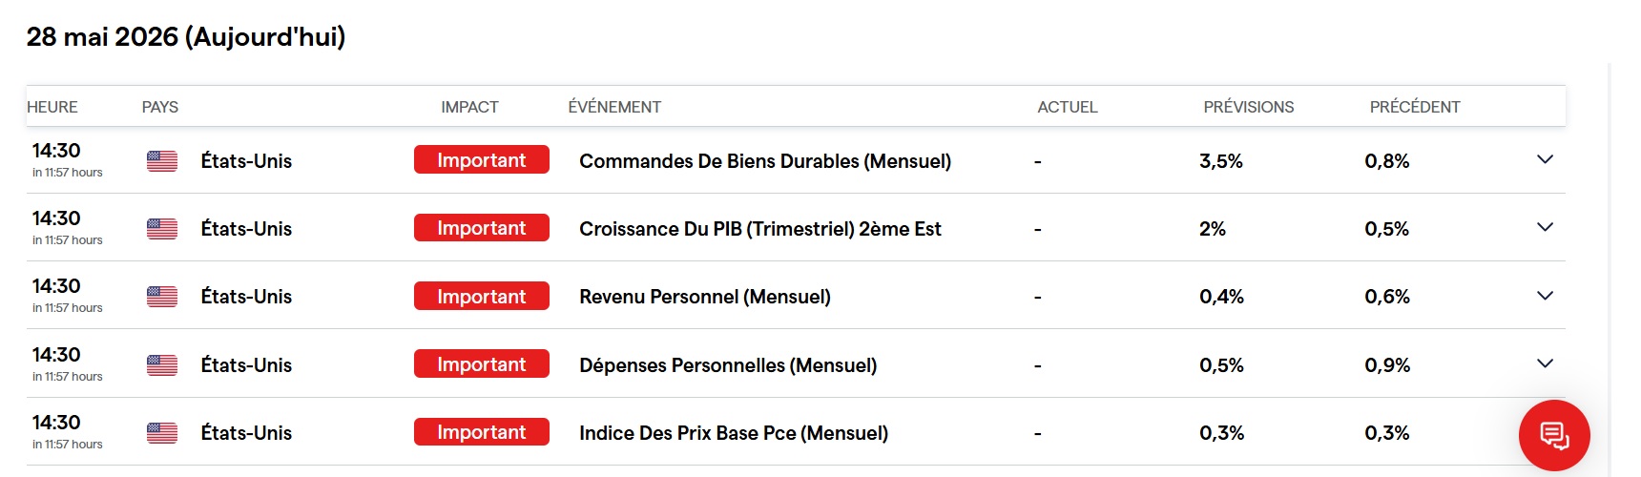The height and width of the screenshot is (477, 1641).
Task: Click Important badge in Indice Des Prix row
Action: tap(482, 432)
